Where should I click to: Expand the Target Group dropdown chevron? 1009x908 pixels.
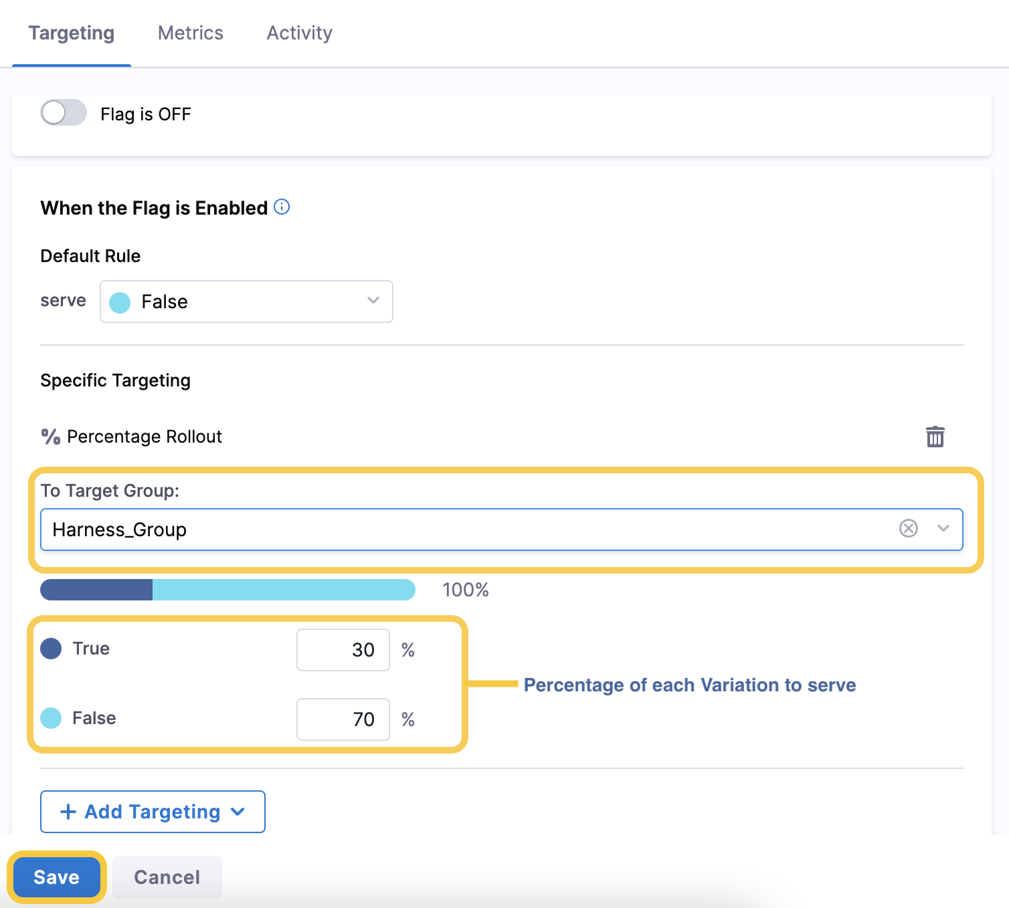(943, 529)
